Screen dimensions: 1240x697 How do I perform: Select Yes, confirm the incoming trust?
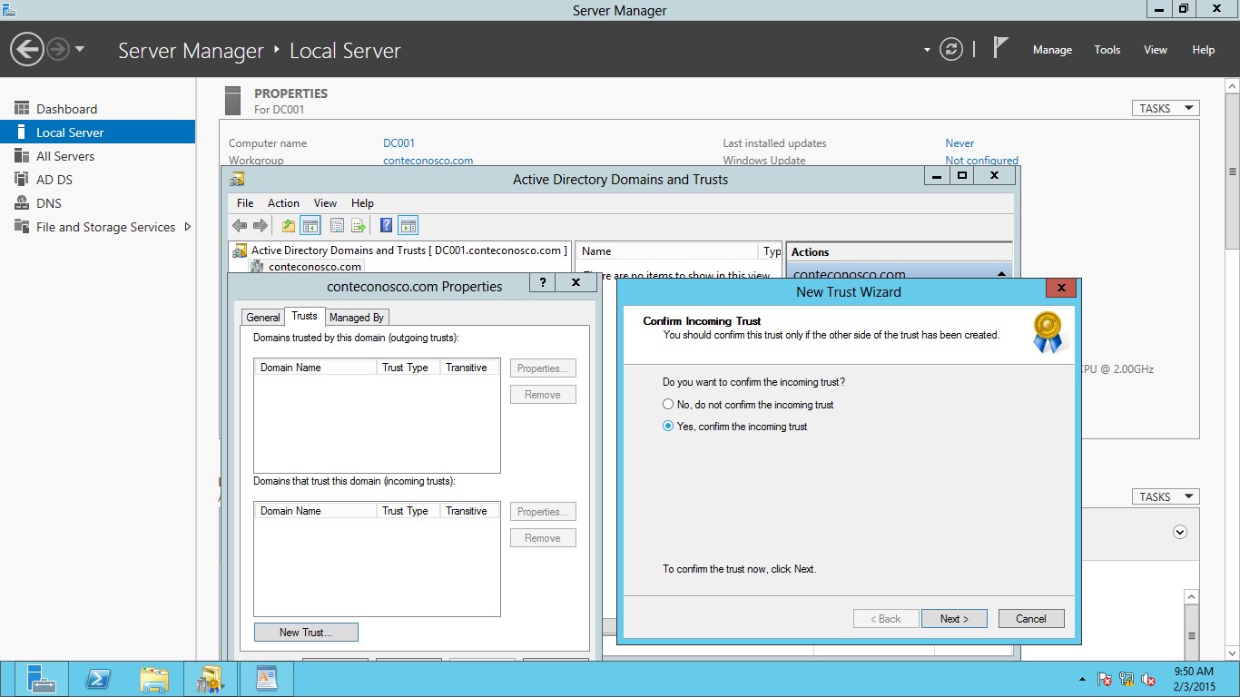(x=668, y=426)
